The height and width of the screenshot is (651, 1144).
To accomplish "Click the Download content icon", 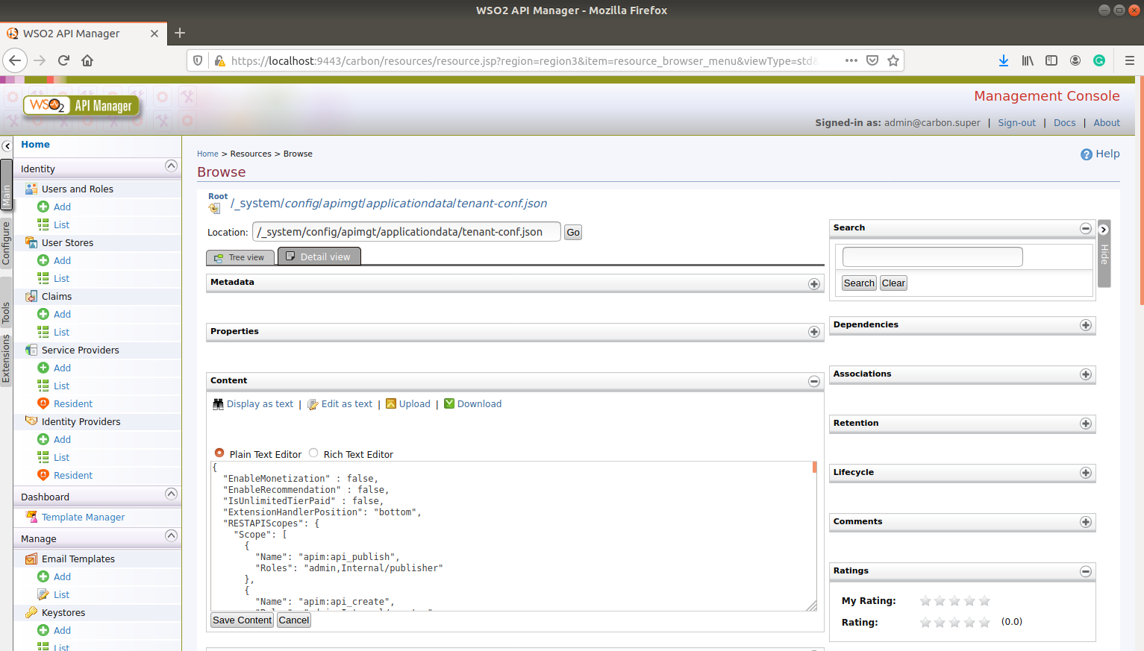I will pos(448,403).
